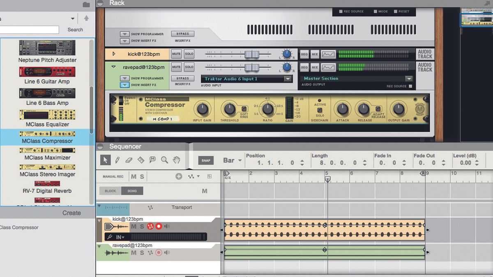Viewport: 493px width, 277px height.
Task: Click the speaker icon on the ravepad@123bpm track
Action: coord(167,253)
